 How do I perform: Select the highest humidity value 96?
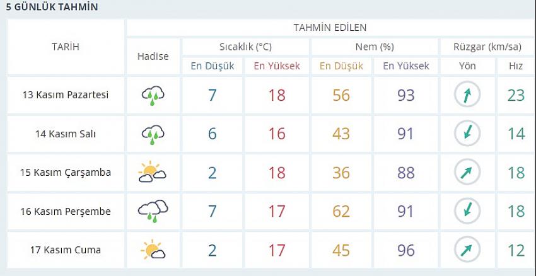[405, 250]
